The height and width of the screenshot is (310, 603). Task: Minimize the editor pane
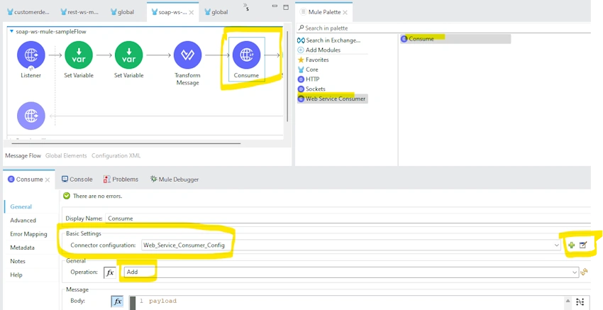tap(275, 6)
